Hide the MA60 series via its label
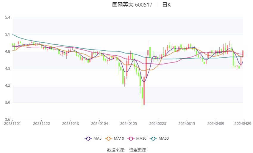Viewport: 253px width, 153px height. [x=164, y=138]
